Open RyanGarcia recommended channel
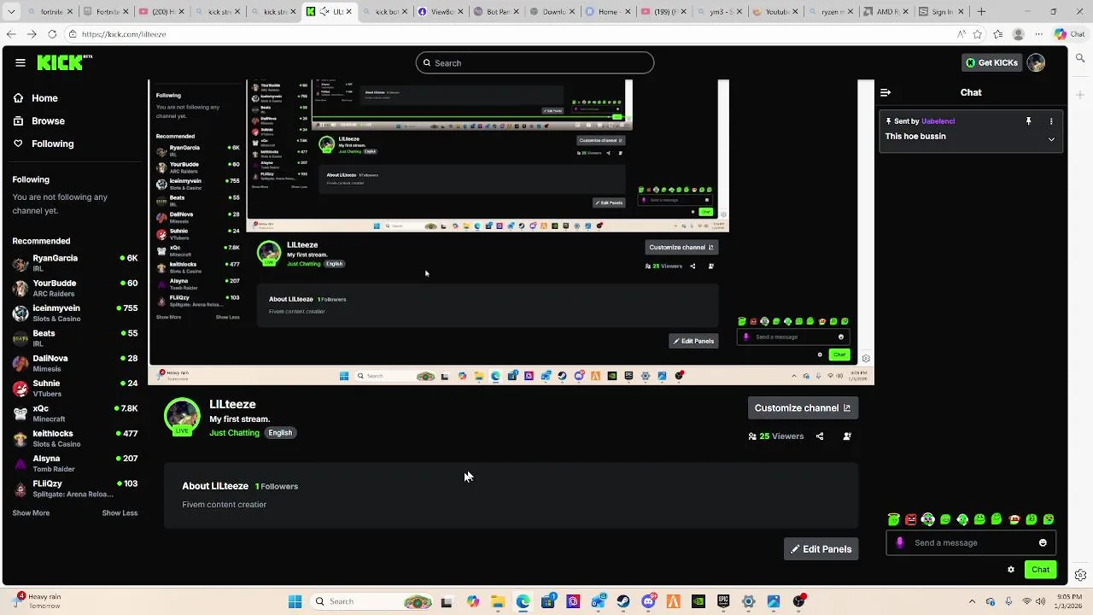Image resolution: width=1093 pixels, height=615 pixels. pos(74,263)
